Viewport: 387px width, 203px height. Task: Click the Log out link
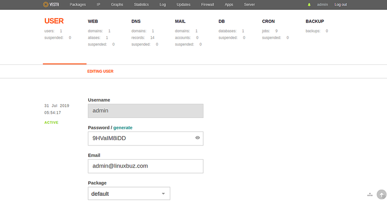(341, 5)
